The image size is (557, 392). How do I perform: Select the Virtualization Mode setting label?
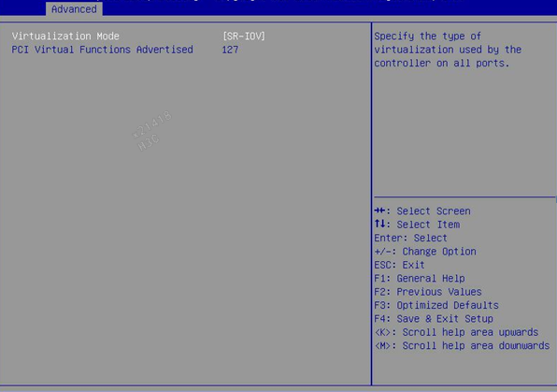pos(65,36)
